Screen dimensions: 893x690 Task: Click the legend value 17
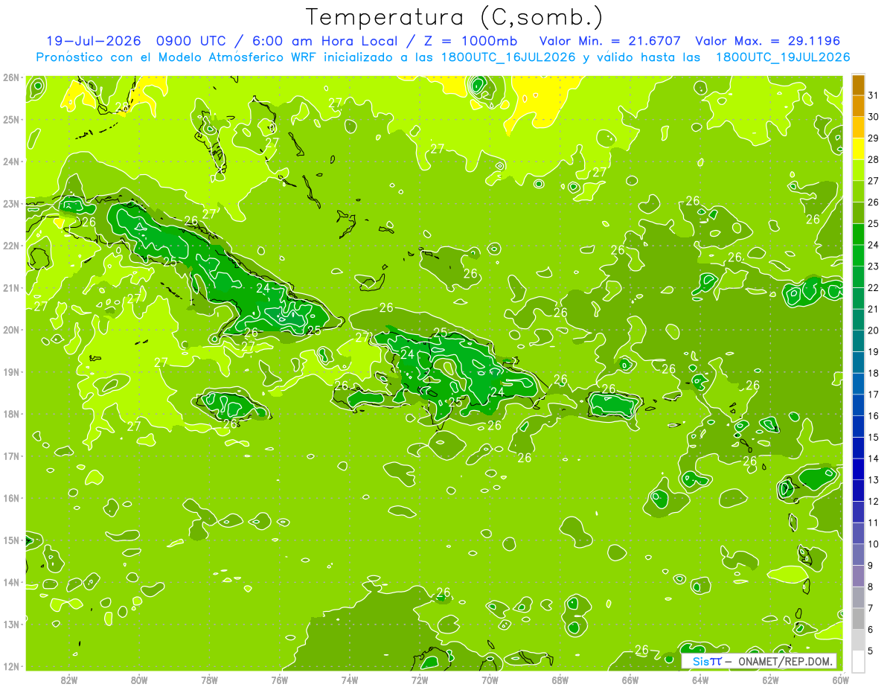click(x=874, y=394)
